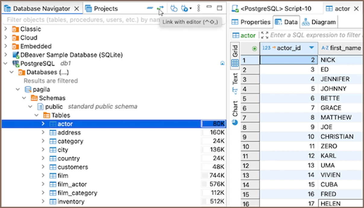Click the actor_id column header
This screenshot has width=364, height=208.
(x=288, y=48)
